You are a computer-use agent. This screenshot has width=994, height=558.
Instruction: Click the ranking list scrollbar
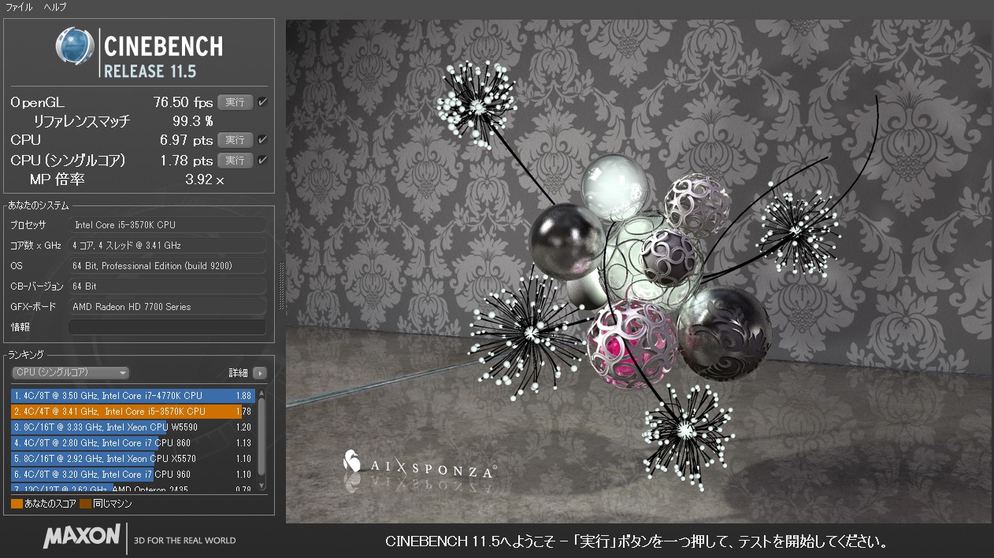click(261, 439)
